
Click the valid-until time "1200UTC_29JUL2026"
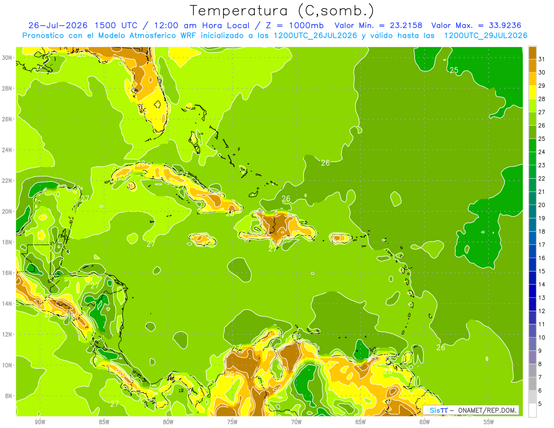click(x=486, y=36)
